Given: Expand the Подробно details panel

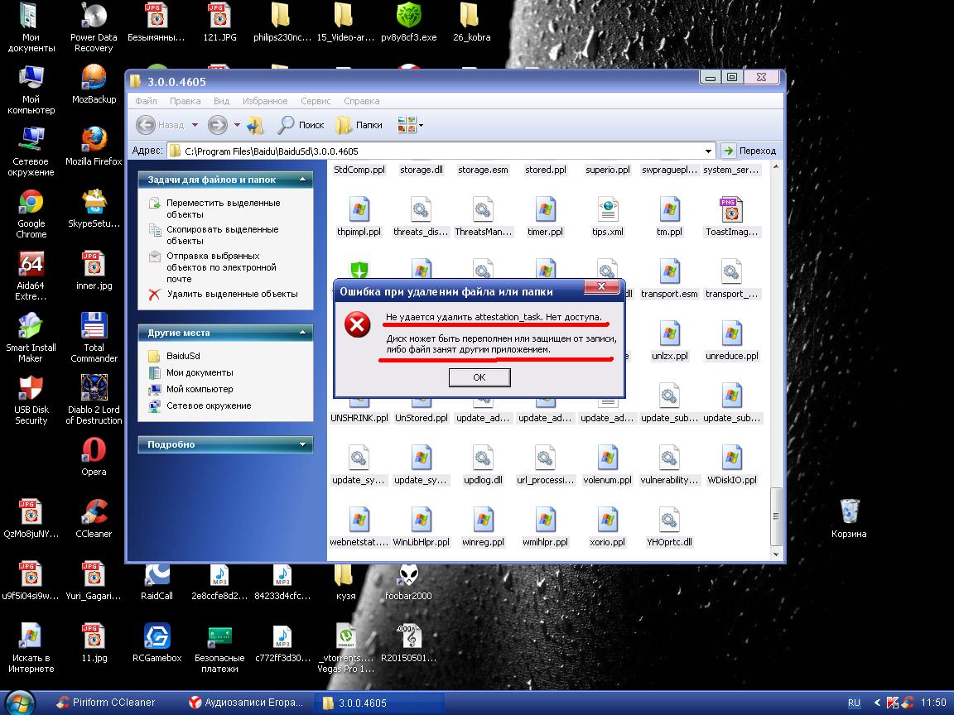Looking at the screenshot, I should click(x=302, y=444).
